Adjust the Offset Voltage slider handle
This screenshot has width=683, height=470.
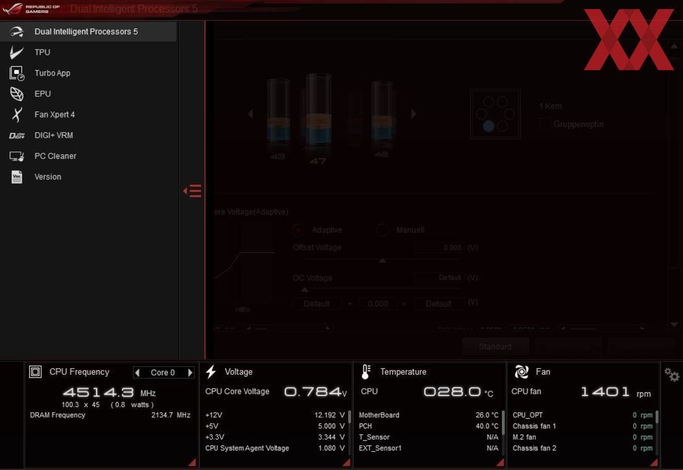click(x=382, y=260)
